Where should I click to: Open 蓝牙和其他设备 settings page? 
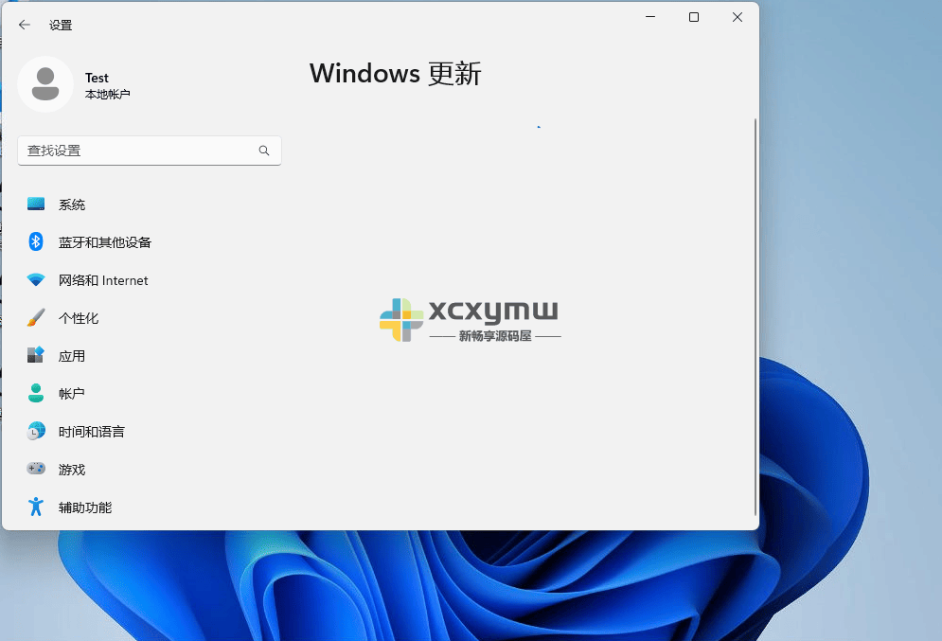coord(104,241)
